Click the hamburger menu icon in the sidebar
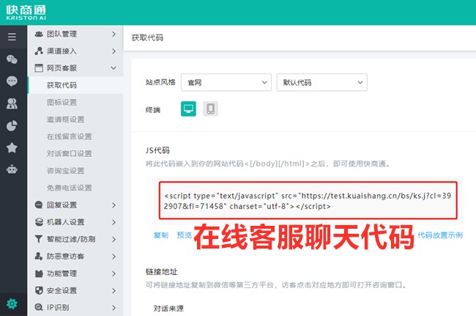 coord(12,36)
